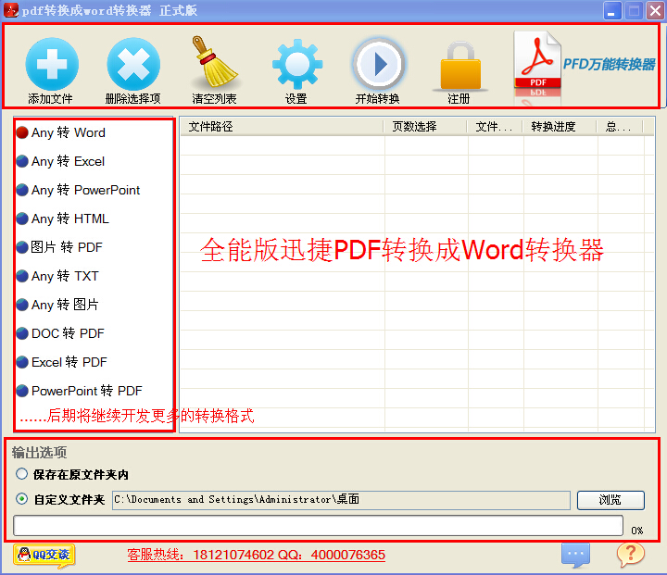
Task: Click the conversion progress bar
Action: (318, 526)
